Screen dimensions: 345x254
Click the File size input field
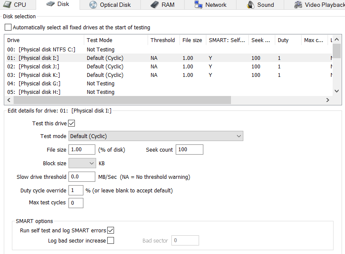pos(82,150)
